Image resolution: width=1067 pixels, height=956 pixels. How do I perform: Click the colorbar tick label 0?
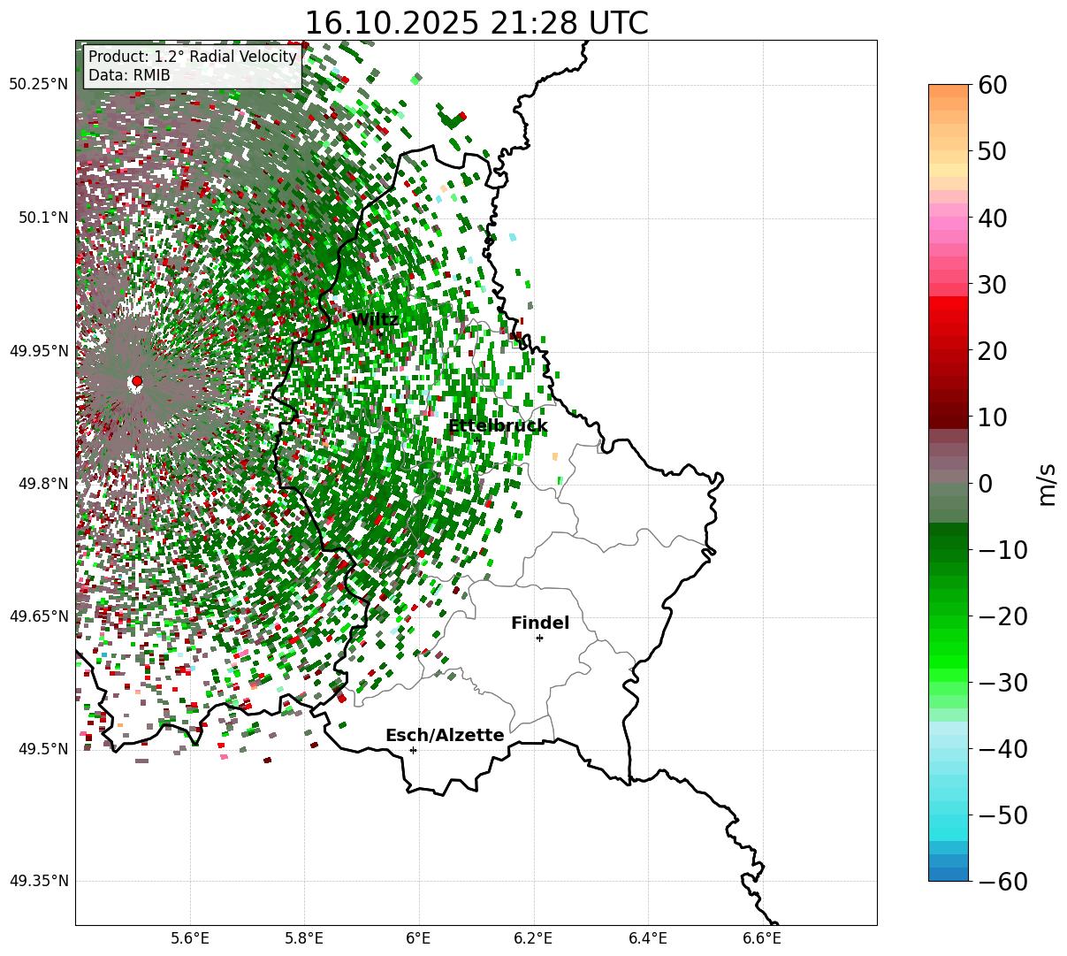click(985, 484)
